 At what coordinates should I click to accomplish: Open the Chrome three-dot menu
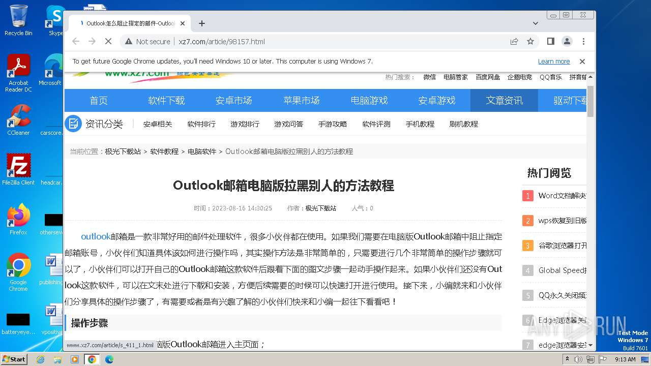coord(583,41)
